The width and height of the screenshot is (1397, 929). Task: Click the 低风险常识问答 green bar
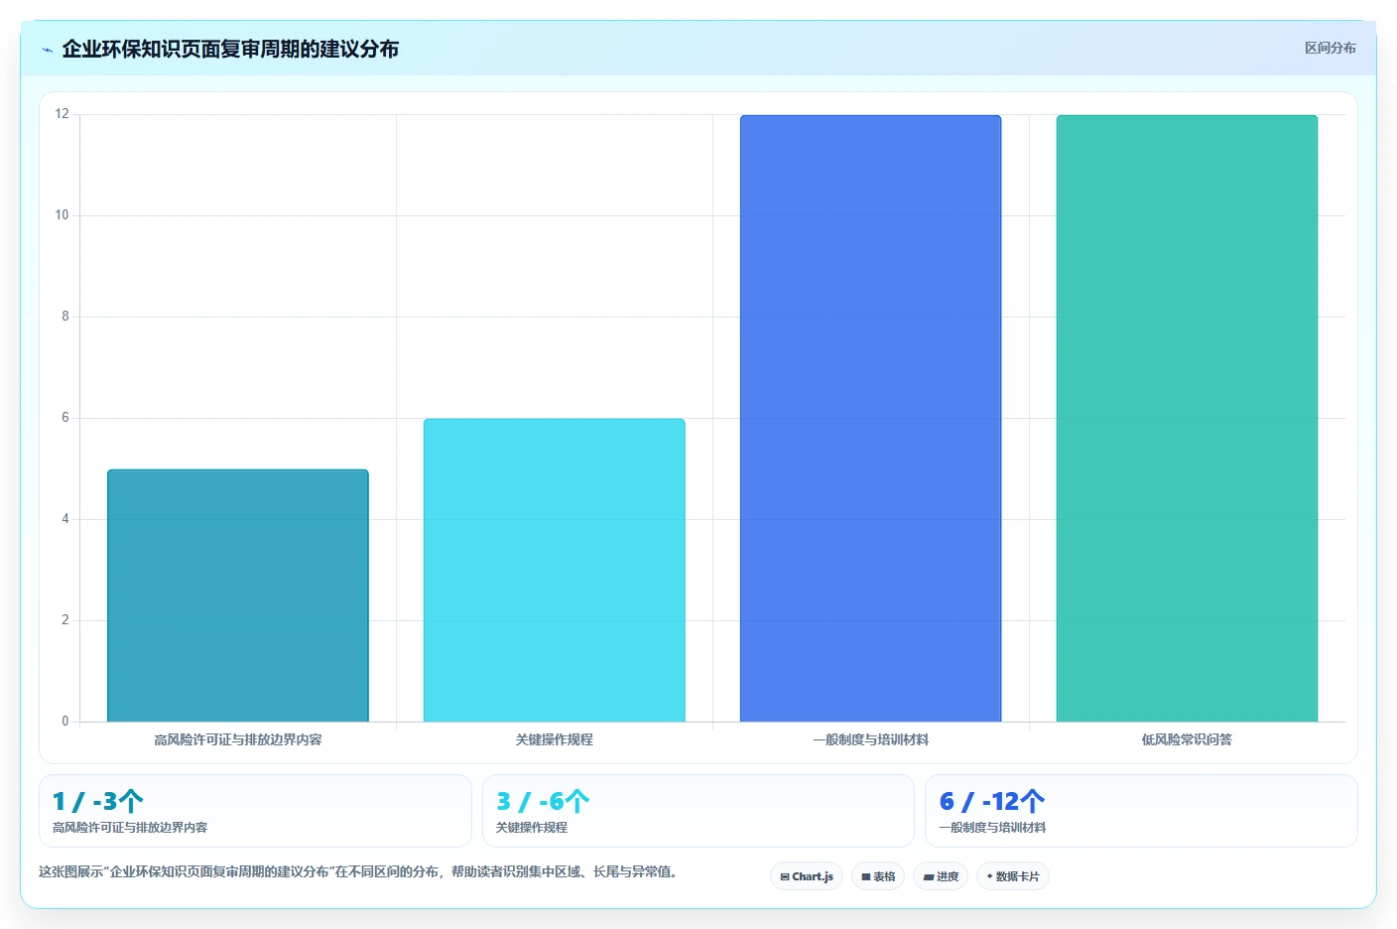[1187, 418]
